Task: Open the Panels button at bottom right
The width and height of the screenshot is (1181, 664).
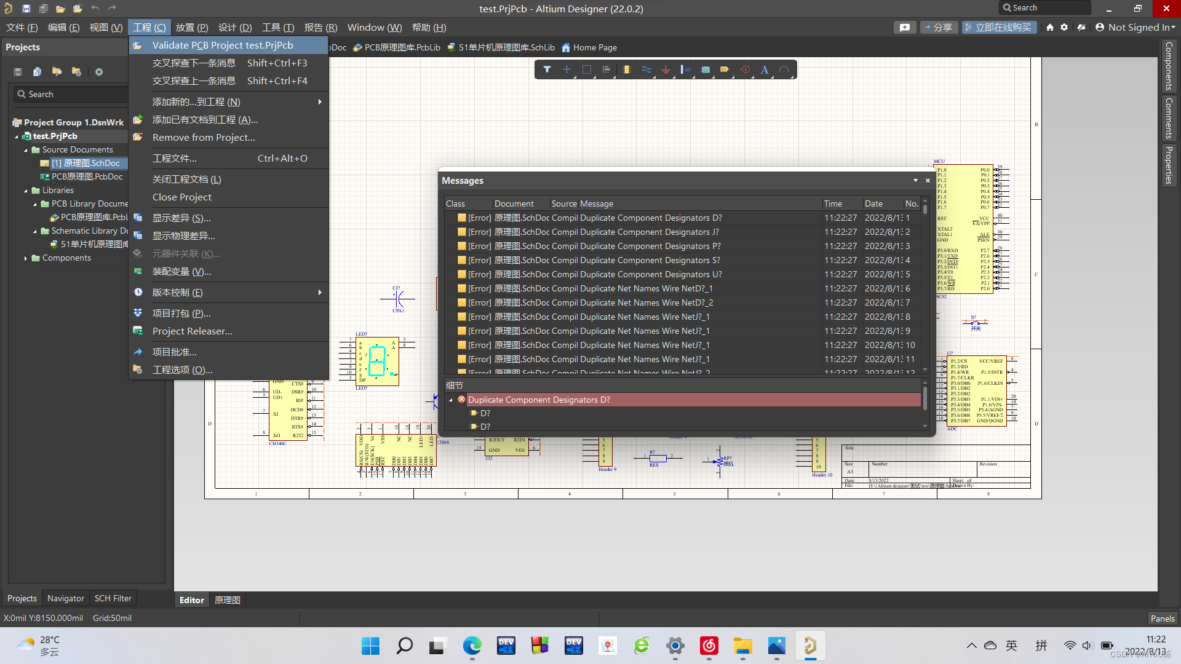Action: pyautogui.click(x=1161, y=618)
